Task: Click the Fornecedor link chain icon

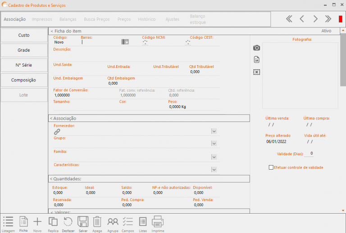Action: coord(57,131)
